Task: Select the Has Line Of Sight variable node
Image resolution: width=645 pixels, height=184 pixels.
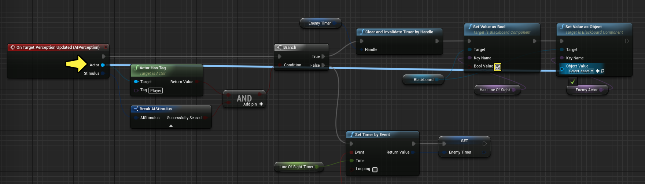Action: (497, 90)
